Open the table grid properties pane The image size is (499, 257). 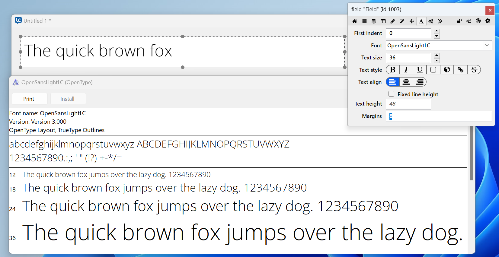tap(383, 21)
